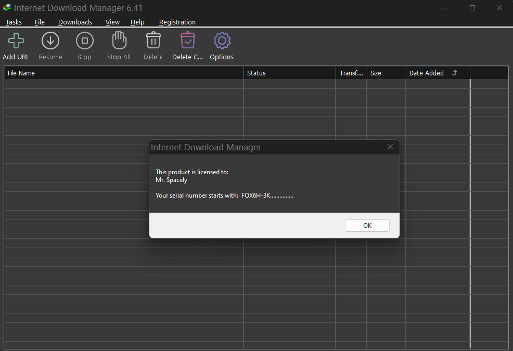Click the Stop All hand icon
This screenshot has height=351, width=513.
point(119,40)
